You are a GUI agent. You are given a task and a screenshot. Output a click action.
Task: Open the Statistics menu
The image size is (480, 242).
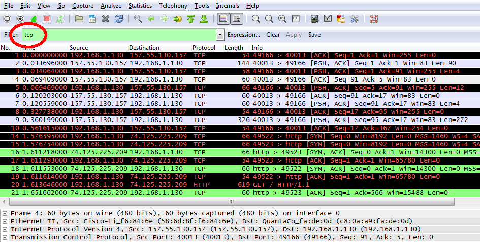pos(140,6)
